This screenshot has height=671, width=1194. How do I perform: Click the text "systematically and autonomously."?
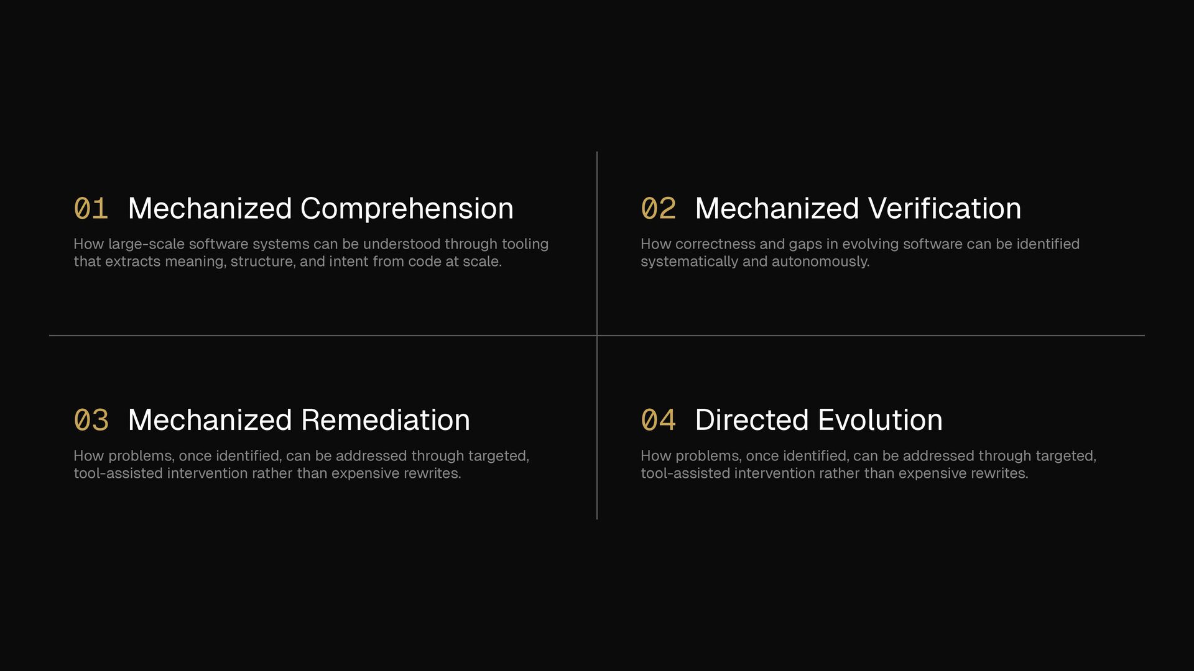(x=755, y=262)
